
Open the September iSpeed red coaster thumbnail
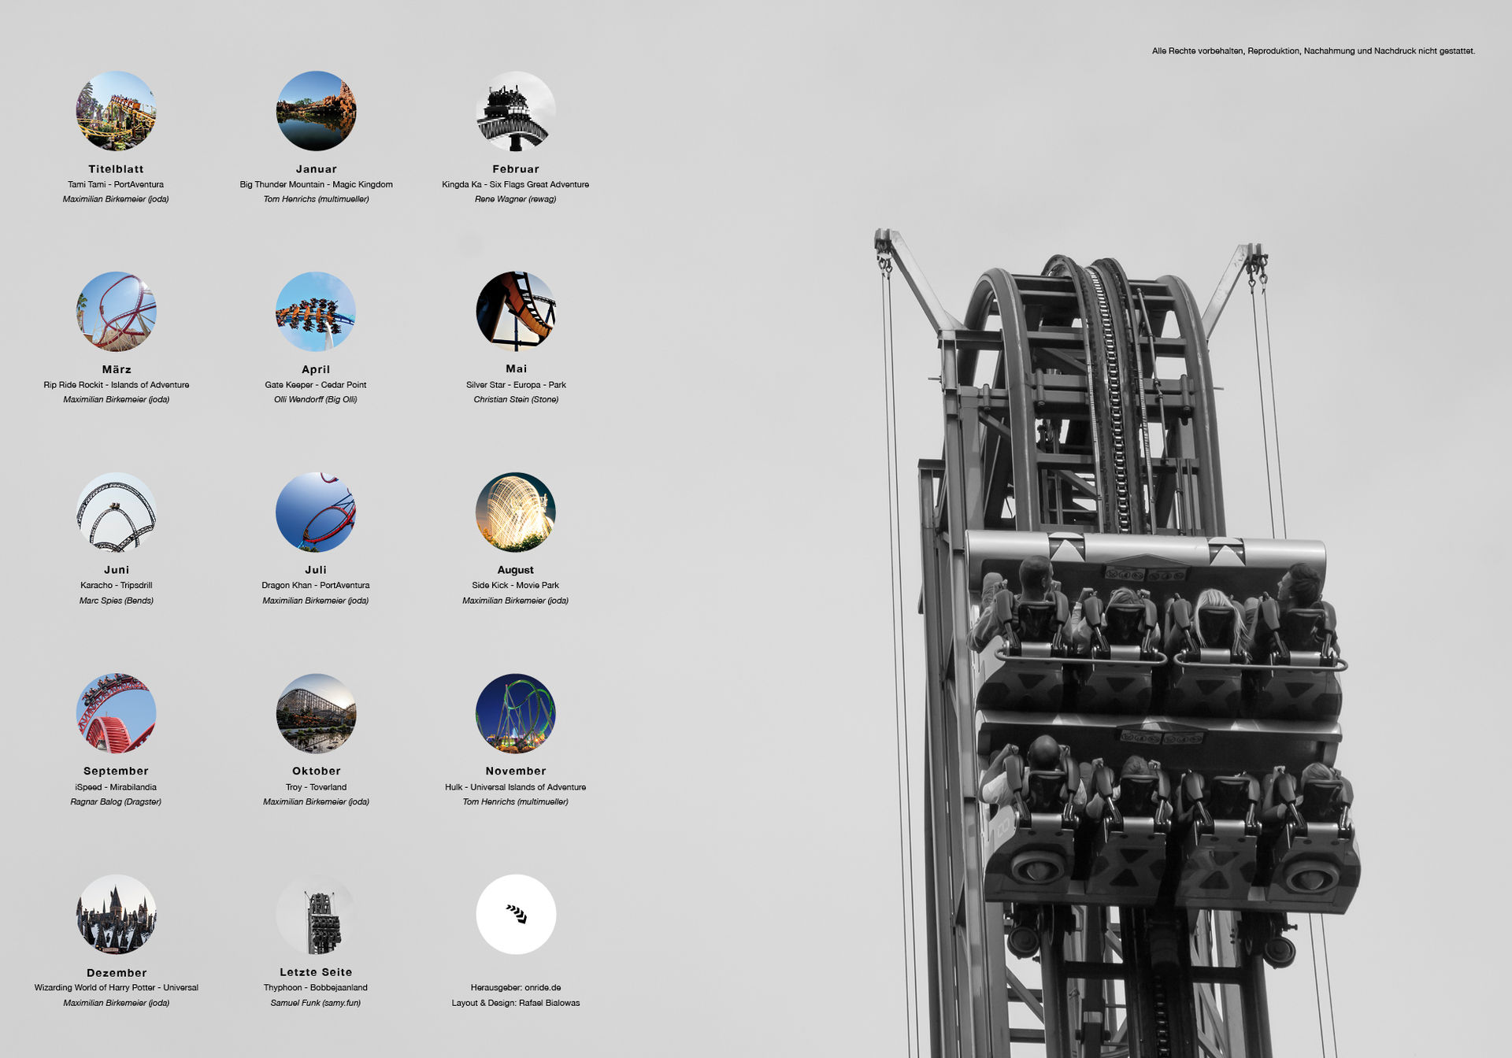pyautogui.click(x=116, y=713)
